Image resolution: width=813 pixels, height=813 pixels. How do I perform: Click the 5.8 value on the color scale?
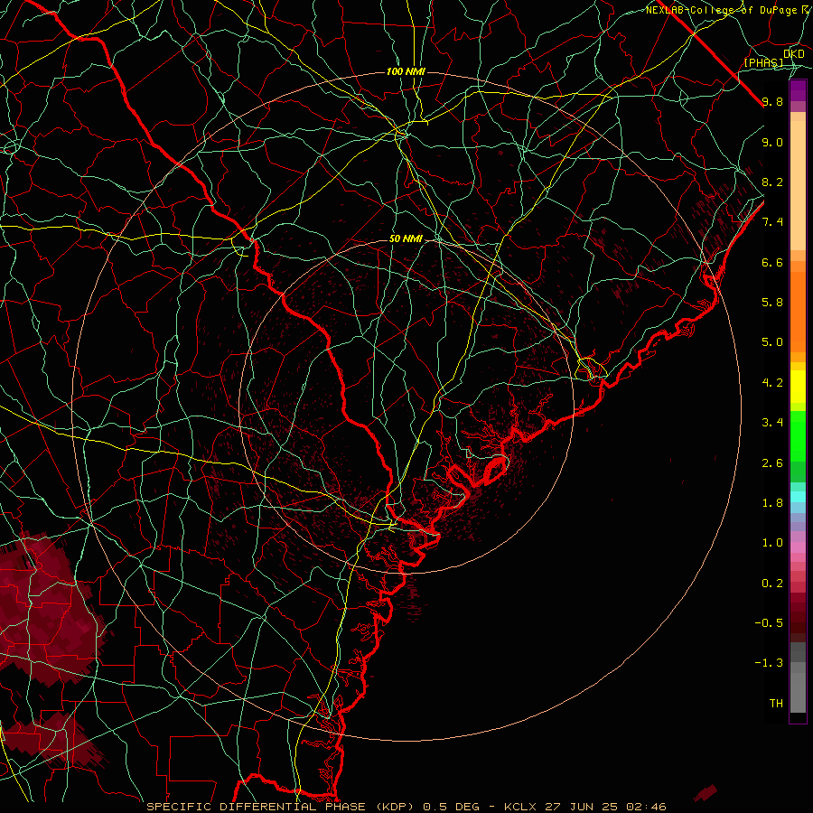tap(772, 303)
